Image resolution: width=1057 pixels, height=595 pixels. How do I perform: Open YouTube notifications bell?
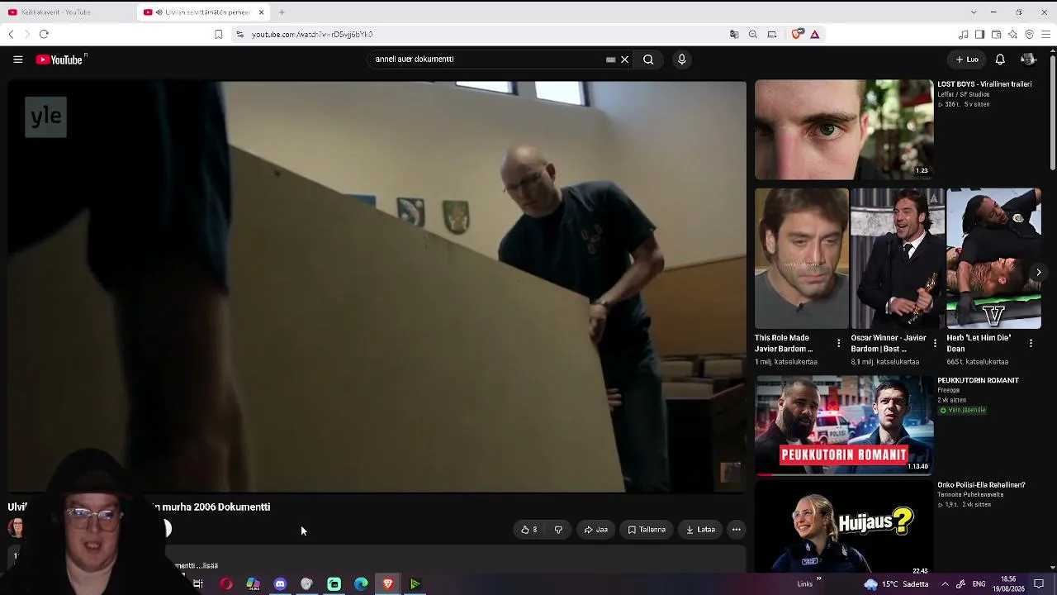[1000, 59]
